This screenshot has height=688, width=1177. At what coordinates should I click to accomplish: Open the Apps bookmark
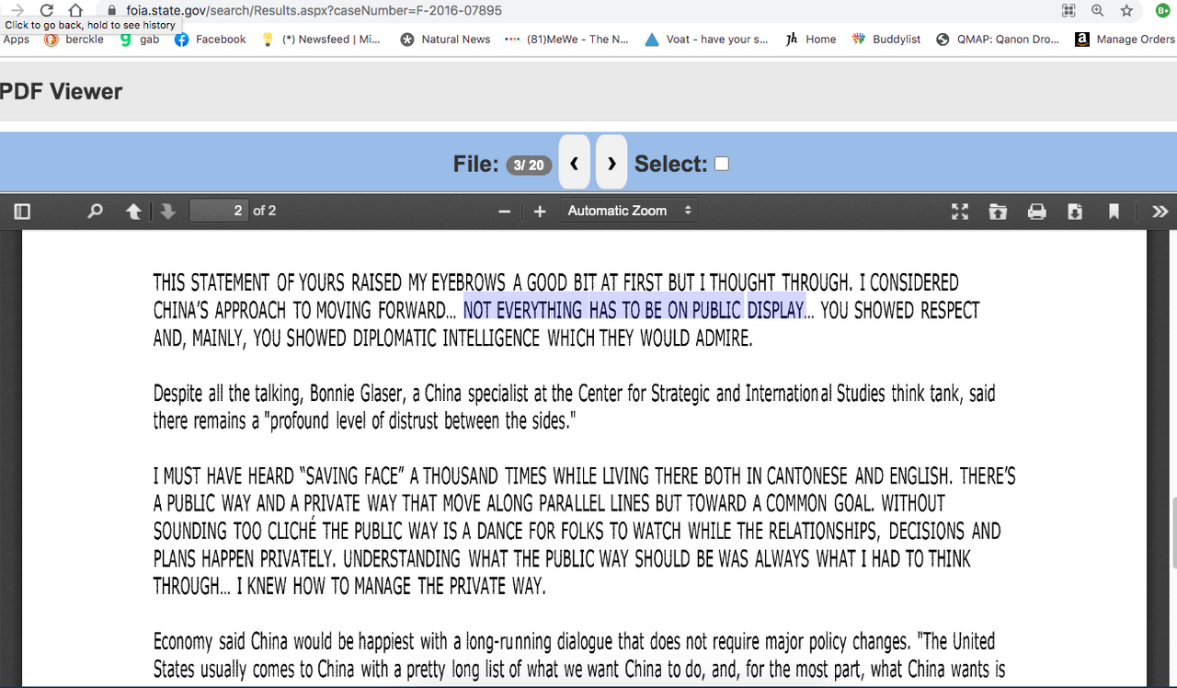[17, 40]
